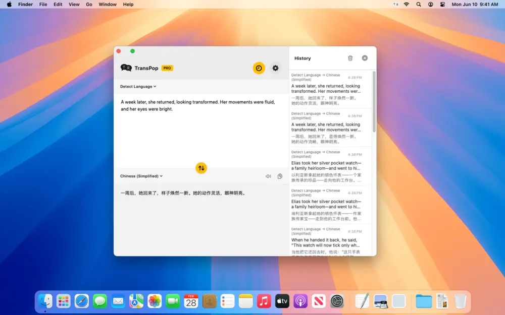The width and height of the screenshot is (505, 315).
Task: Click the TransPop speech-bubble logo icon
Action: [126, 68]
